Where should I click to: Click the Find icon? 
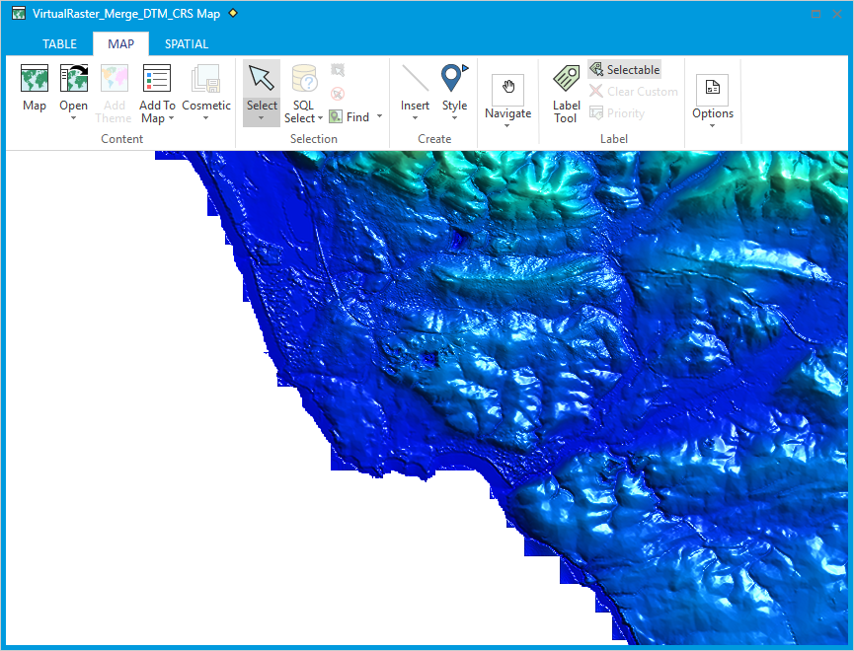tap(336, 116)
